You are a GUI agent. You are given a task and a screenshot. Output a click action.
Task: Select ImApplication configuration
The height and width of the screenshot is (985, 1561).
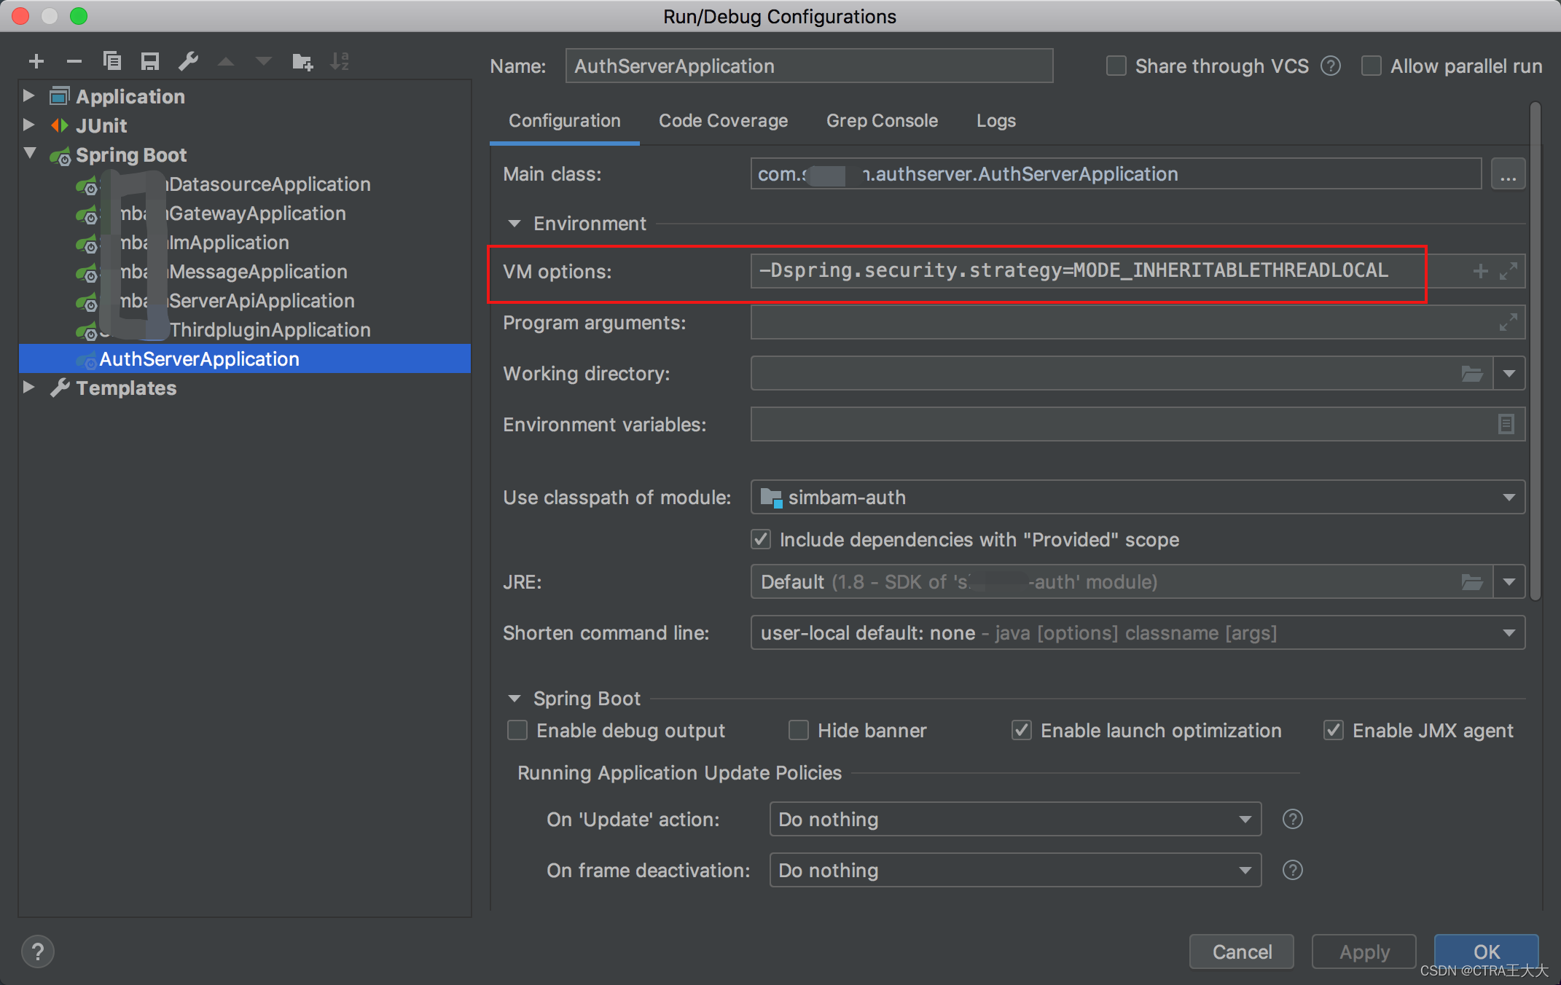coord(245,242)
